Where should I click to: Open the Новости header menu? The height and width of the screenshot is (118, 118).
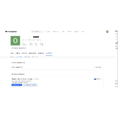(x=70, y=32)
